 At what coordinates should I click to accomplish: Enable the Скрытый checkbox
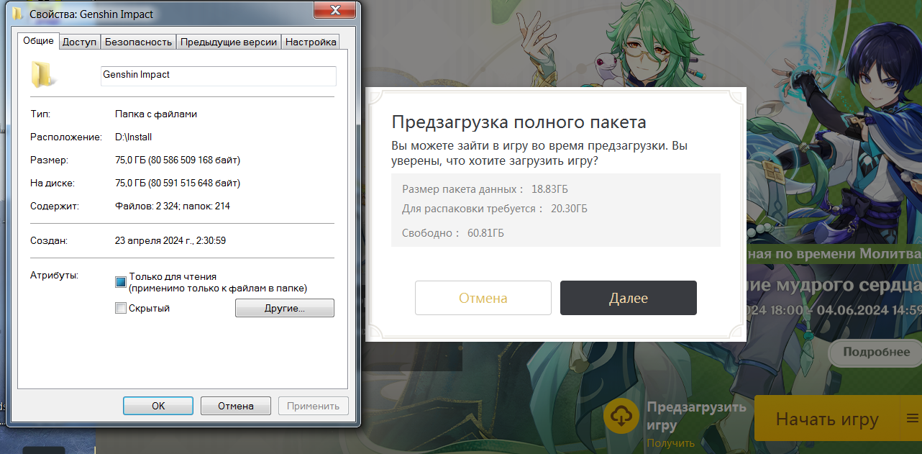click(x=121, y=308)
